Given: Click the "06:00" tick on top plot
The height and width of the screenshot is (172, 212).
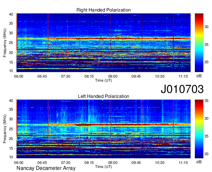Looking at the screenshot, I should tap(18, 76).
